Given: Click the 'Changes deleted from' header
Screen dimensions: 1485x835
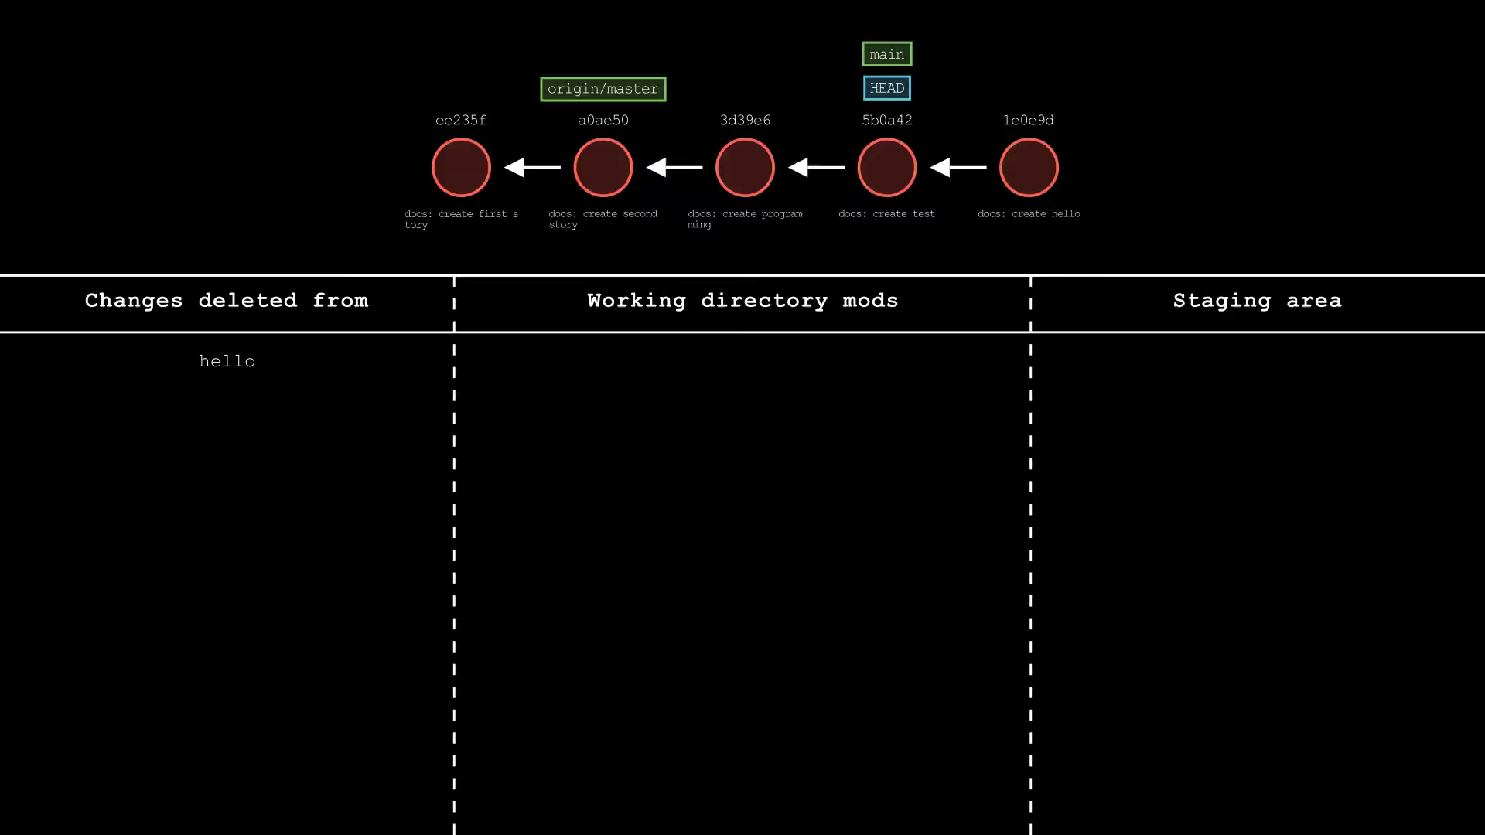Looking at the screenshot, I should coord(227,301).
